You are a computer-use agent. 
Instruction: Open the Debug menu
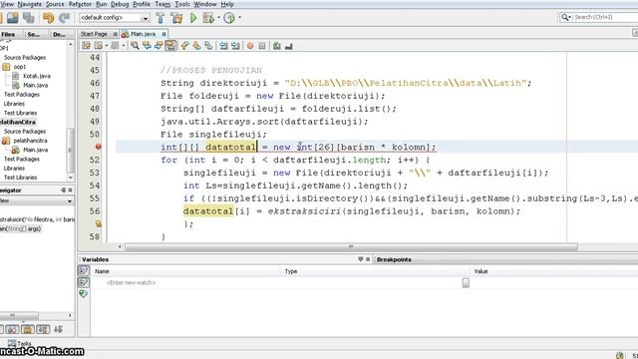click(x=120, y=4)
